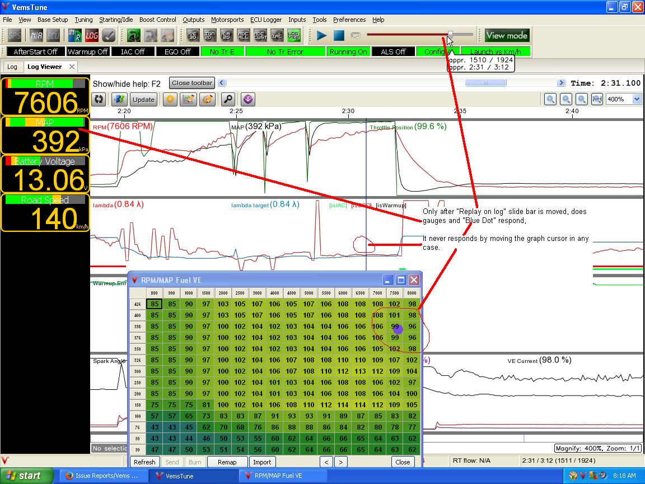Click the GPS toolbar icon

pyautogui.click(x=15, y=35)
